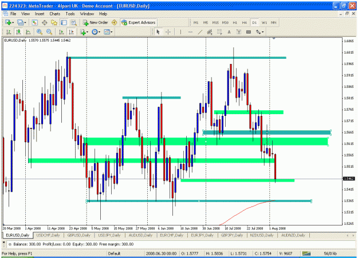This screenshot has width=358, height=258.
Task: Switch to the AUDNZD,Daily chart tab
Action: [x=293, y=235]
